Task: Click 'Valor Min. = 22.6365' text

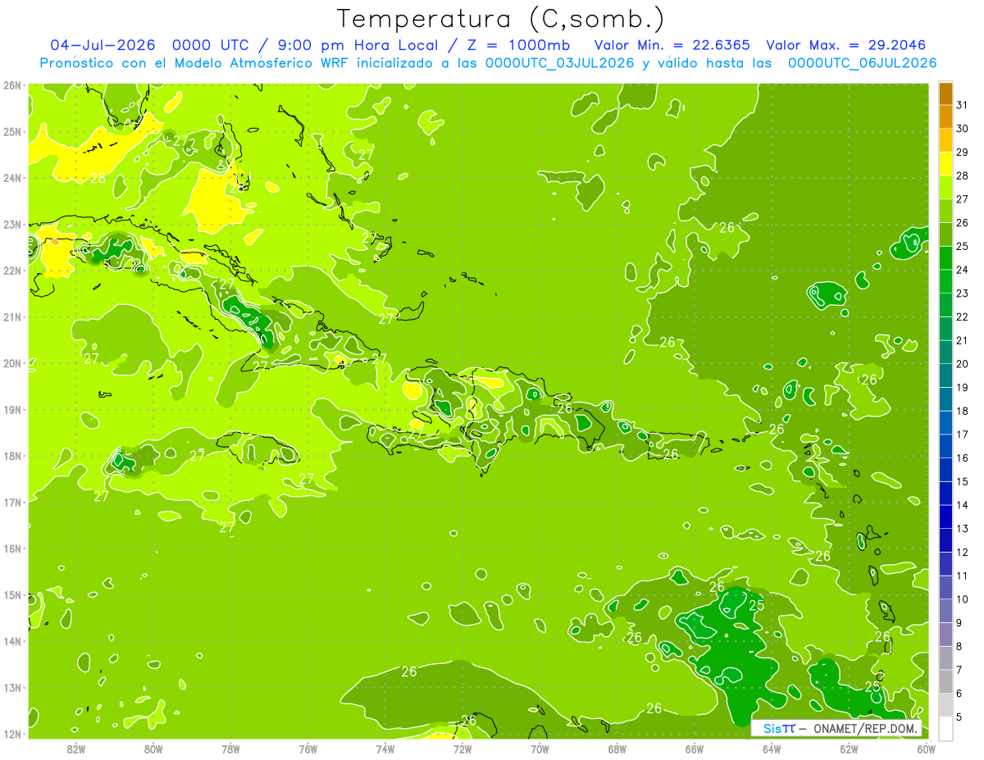Action: point(672,45)
